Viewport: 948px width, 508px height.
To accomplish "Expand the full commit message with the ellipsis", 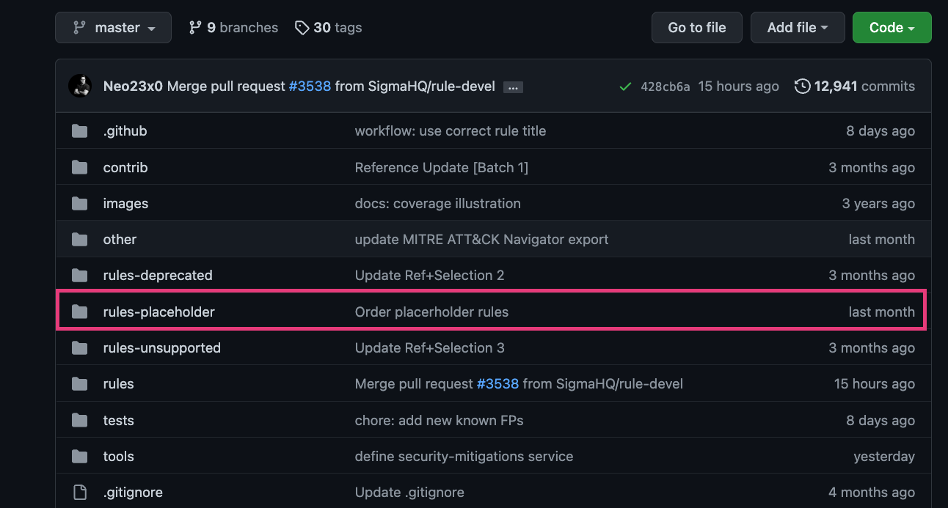I will point(512,86).
